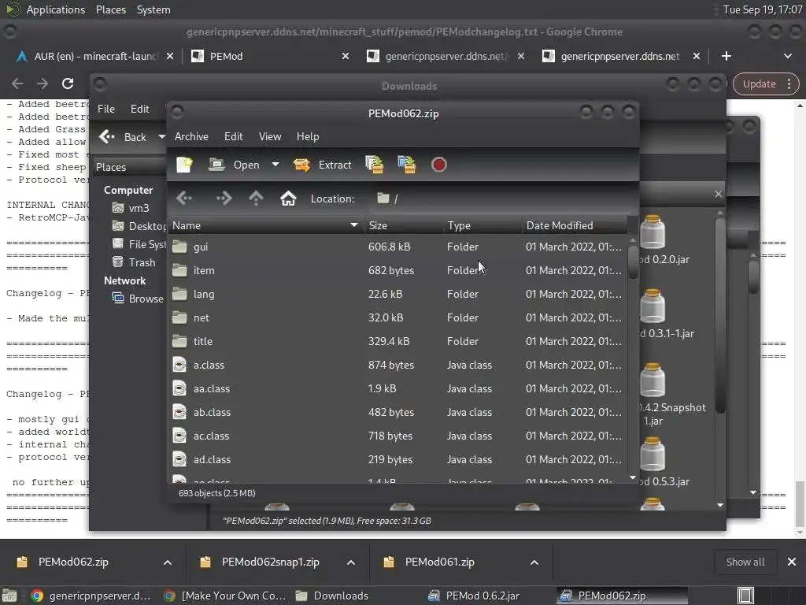Go up one archive level
Viewport: 806px width, 605px height.
click(x=256, y=198)
